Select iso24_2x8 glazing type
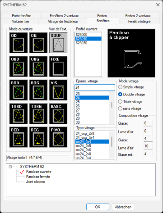Image resolution: width=163 pixels, height=213 pixels. 92,154
